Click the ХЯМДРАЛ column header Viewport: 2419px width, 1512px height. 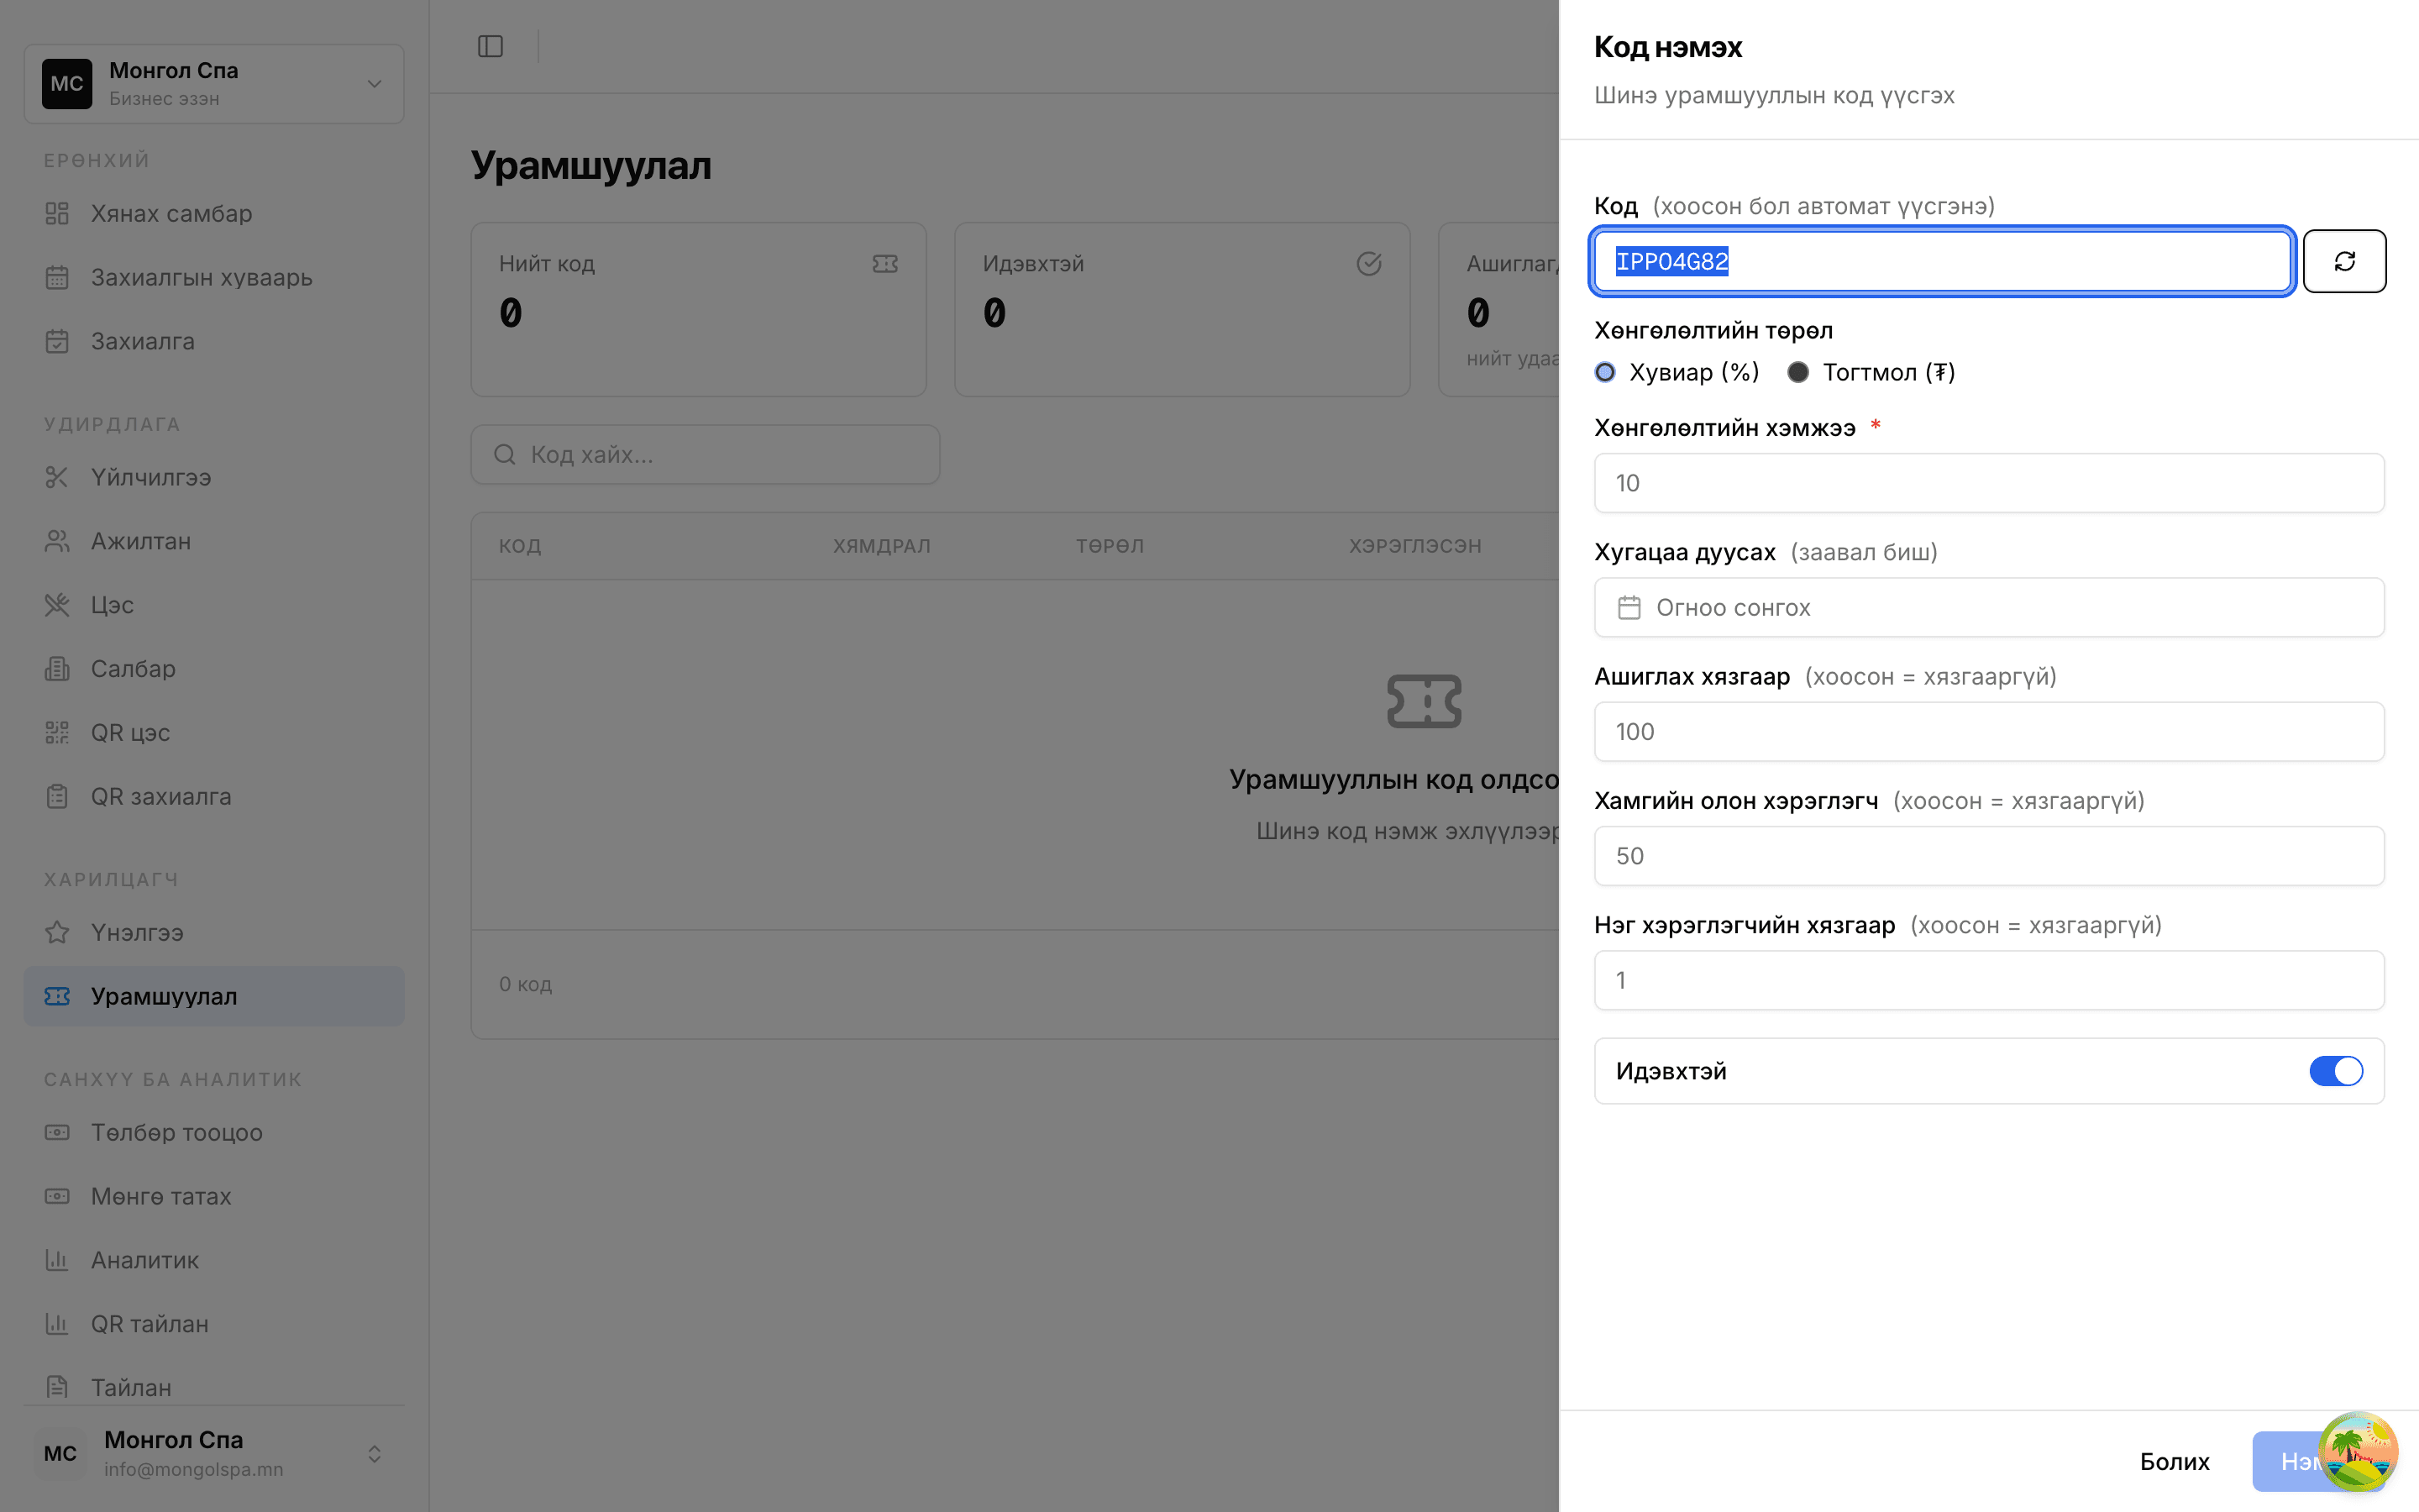882,546
